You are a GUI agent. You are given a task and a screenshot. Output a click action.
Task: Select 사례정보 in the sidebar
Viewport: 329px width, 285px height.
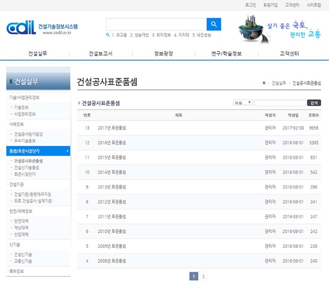16,124
